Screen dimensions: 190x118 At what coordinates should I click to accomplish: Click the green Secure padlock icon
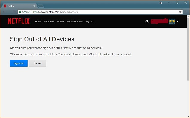[x=20, y=12]
